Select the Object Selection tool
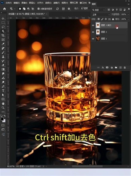The image size is (131, 176). [x=3, y=31]
